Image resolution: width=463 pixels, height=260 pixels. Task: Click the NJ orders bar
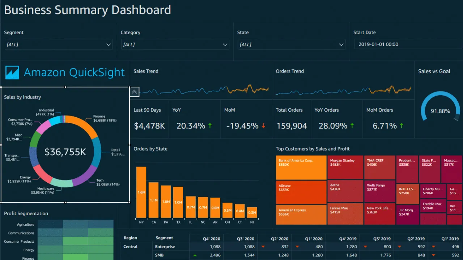(252, 213)
